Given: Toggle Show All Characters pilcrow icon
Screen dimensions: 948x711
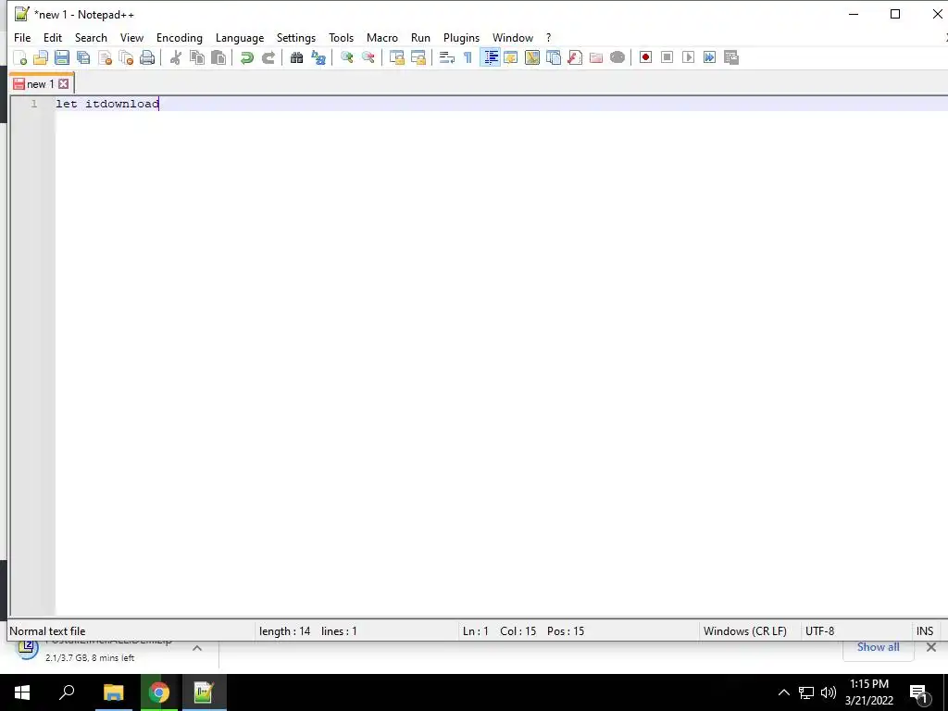Looking at the screenshot, I should pos(468,57).
